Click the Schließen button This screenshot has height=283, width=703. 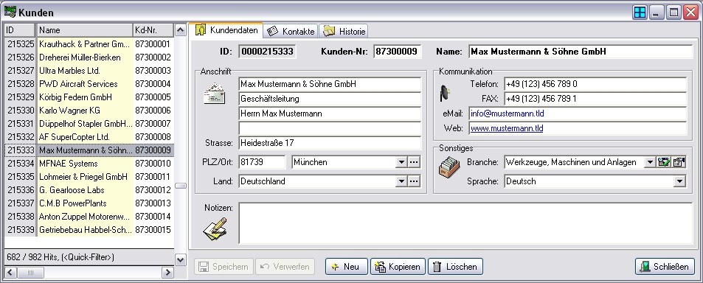pyautogui.click(x=665, y=267)
